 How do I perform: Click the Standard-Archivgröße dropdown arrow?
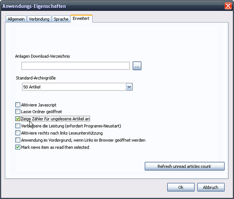[129, 87]
